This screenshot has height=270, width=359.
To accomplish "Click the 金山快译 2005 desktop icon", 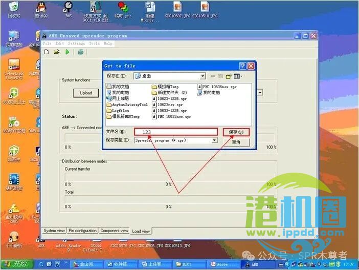I will [x=14, y=213].
